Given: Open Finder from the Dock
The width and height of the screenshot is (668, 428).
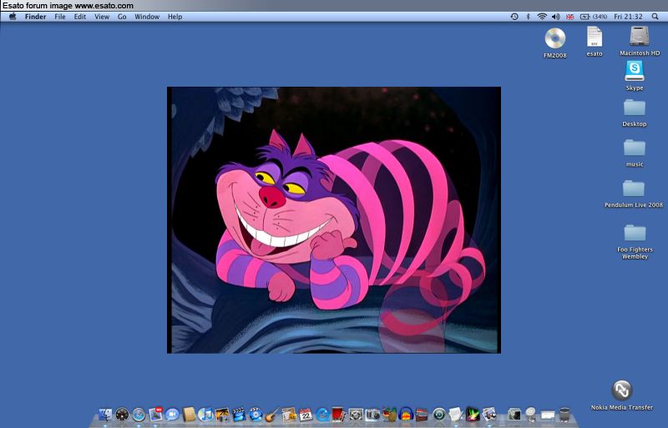Looking at the screenshot, I should coord(105,415).
